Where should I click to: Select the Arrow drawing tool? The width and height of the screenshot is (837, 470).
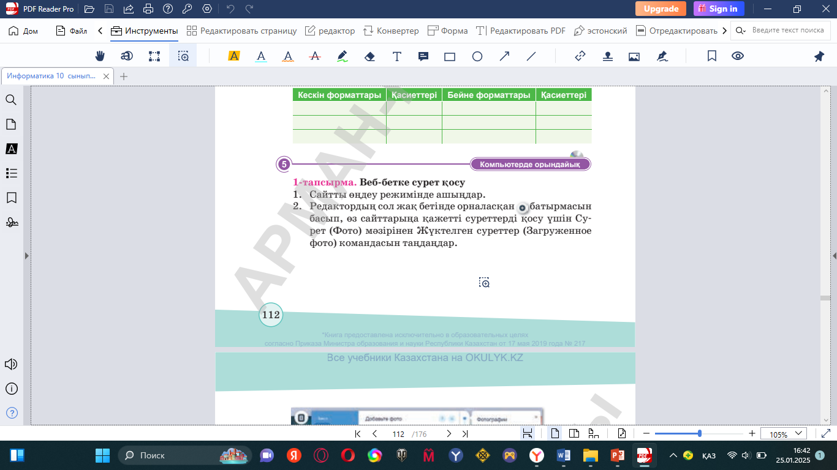pyautogui.click(x=504, y=56)
